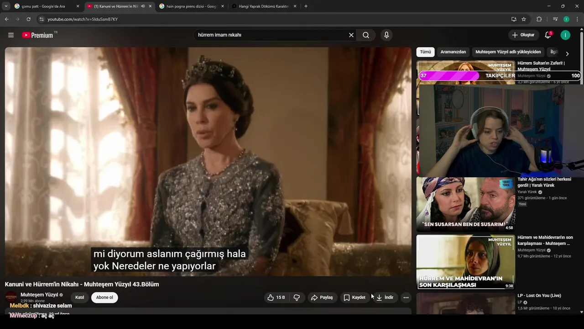Click the address bar URL field
584x329 pixels.
(274, 19)
